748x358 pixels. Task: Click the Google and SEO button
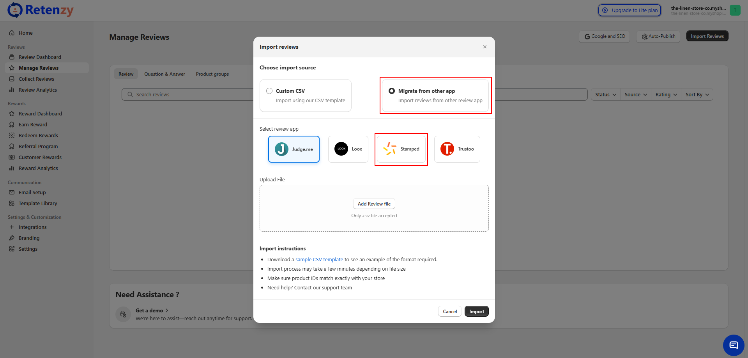tap(604, 36)
